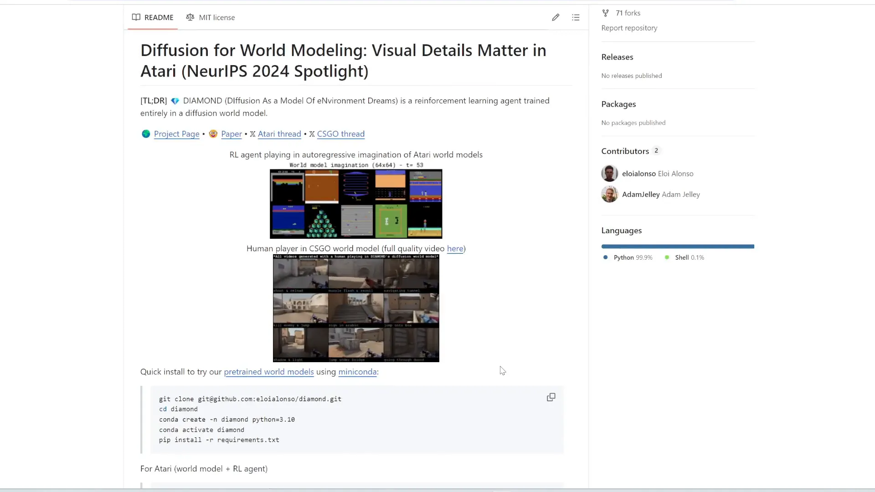Click the pencil edit README icon
Image resolution: width=875 pixels, height=492 pixels.
point(555,17)
